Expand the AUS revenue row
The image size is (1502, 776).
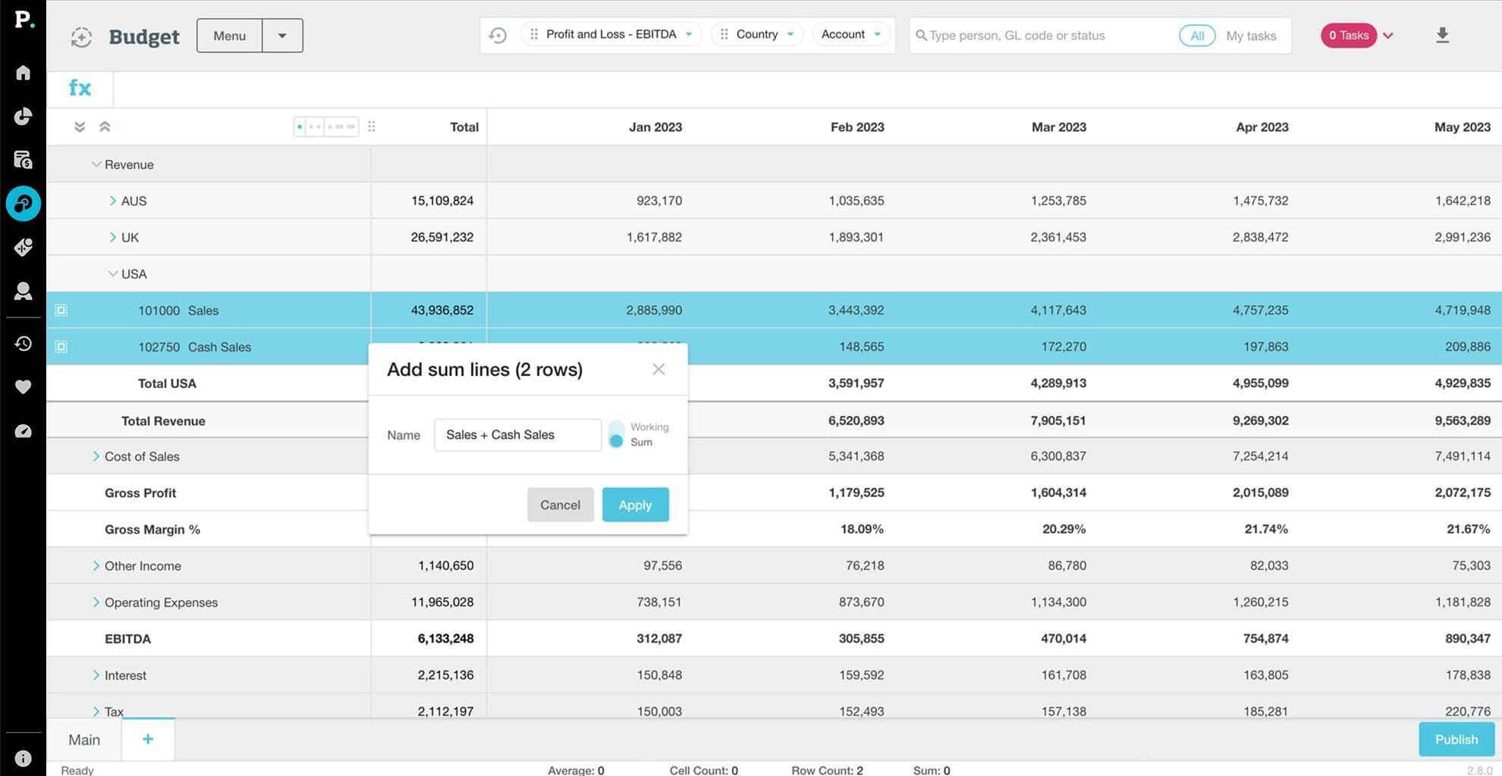pyautogui.click(x=113, y=201)
